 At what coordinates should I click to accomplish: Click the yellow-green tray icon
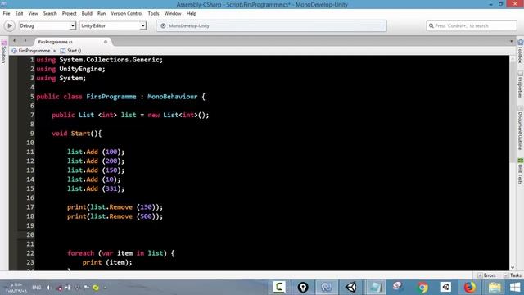pyautogui.click(x=96, y=288)
